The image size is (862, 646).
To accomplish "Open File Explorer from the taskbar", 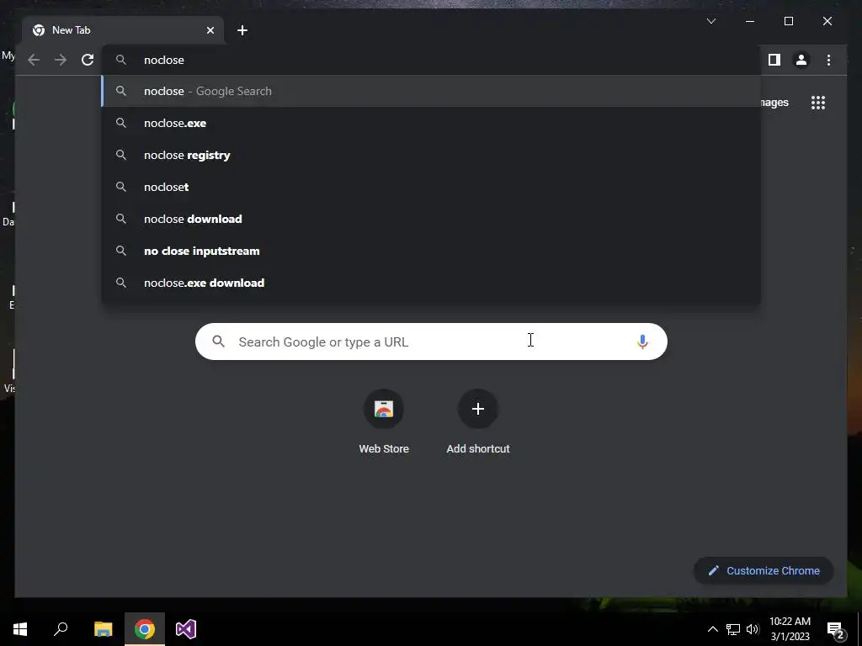I will coord(103,629).
